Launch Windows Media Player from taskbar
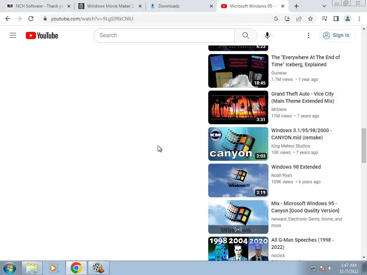Screen dimensions: 367x275 coord(54,268)
